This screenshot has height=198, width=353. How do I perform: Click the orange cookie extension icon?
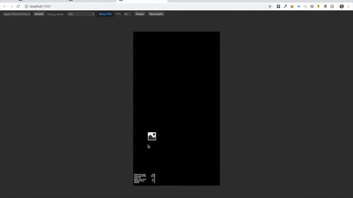(292, 7)
